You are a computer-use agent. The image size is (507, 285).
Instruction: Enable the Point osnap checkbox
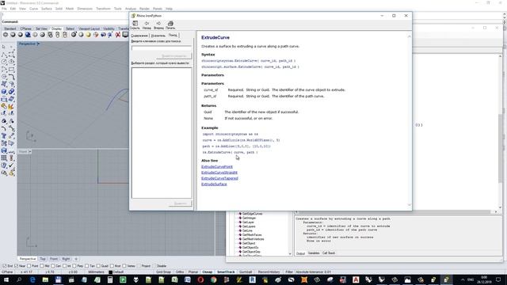coord(29,266)
